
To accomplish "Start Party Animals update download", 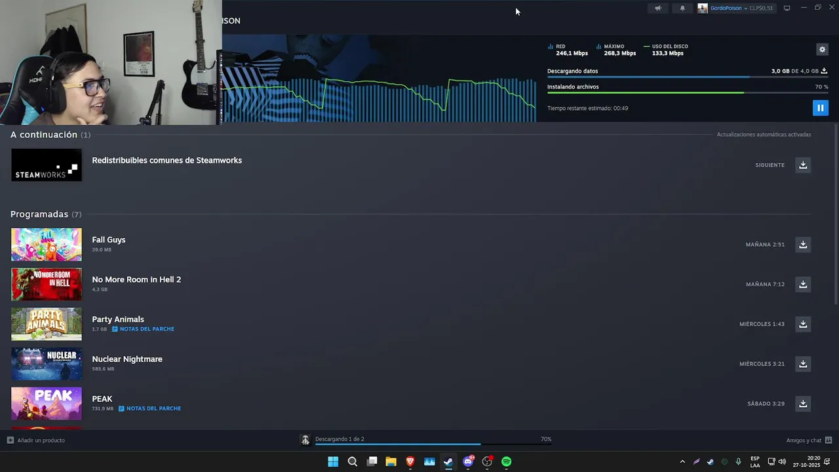I will point(803,324).
